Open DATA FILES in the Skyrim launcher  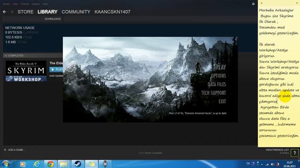pos(217,84)
